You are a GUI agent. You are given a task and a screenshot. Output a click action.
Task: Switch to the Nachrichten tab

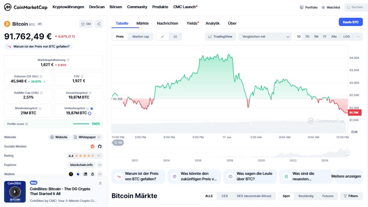tap(167, 23)
